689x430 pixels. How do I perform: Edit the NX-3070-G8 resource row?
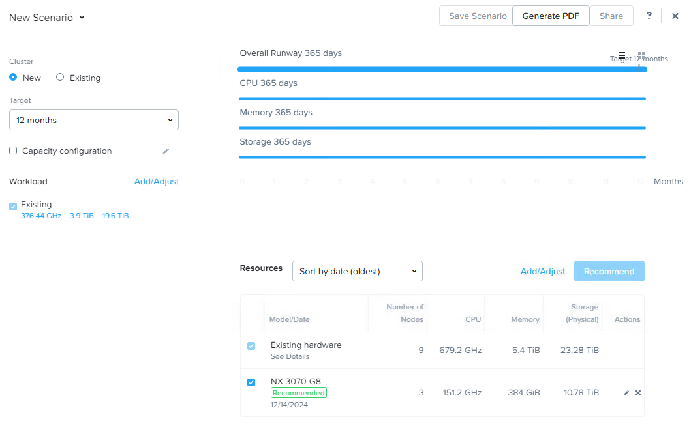pyautogui.click(x=626, y=393)
